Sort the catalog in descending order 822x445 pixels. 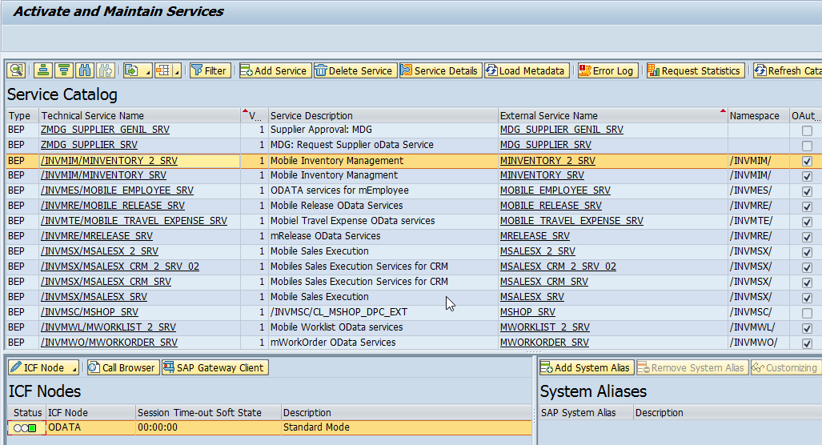pos(64,70)
